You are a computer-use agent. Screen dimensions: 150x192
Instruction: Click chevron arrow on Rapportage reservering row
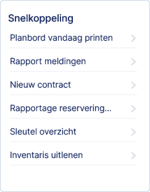[133, 109]
